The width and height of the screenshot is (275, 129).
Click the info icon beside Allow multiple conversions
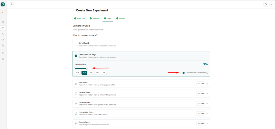click(x=207, y=73)
